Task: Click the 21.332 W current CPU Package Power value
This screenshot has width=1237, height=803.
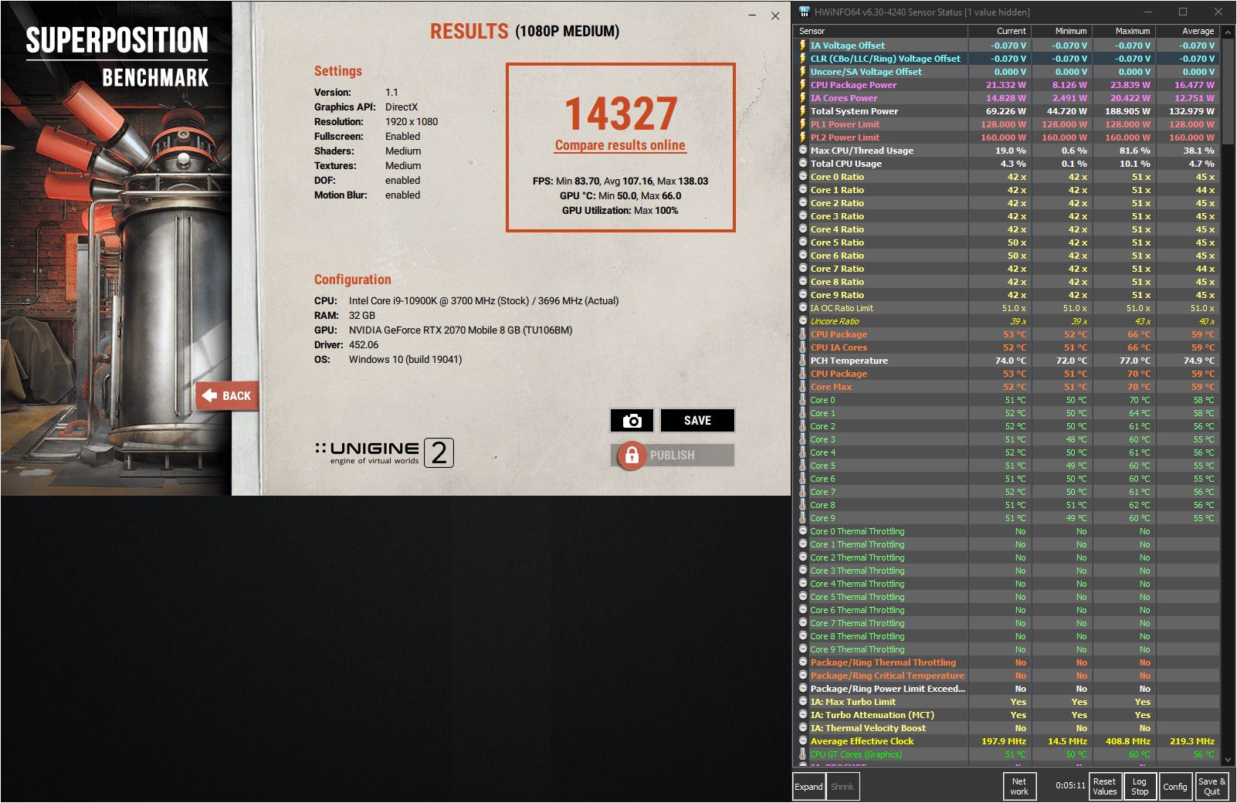Action: click(1005, 85)
